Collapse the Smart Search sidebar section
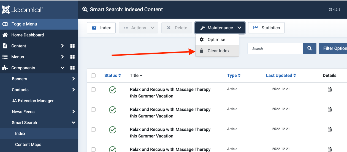 [73, 123]
